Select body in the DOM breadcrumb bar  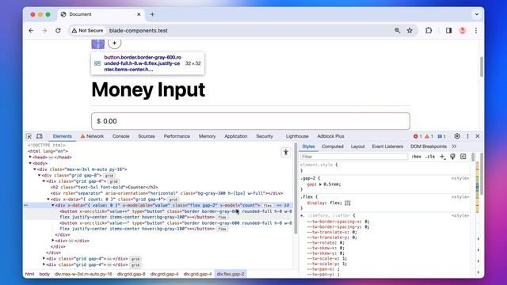(x=44, y=274)
